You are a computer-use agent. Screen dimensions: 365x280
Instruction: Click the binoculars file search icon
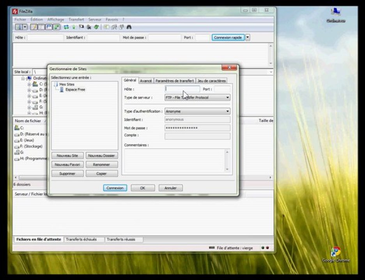tap(129, 27)
